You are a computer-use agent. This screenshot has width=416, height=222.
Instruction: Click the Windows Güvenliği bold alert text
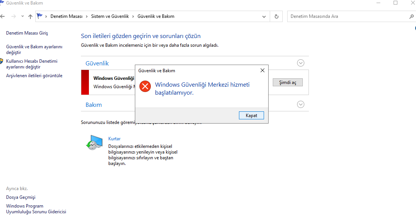[x=114, y=78]
